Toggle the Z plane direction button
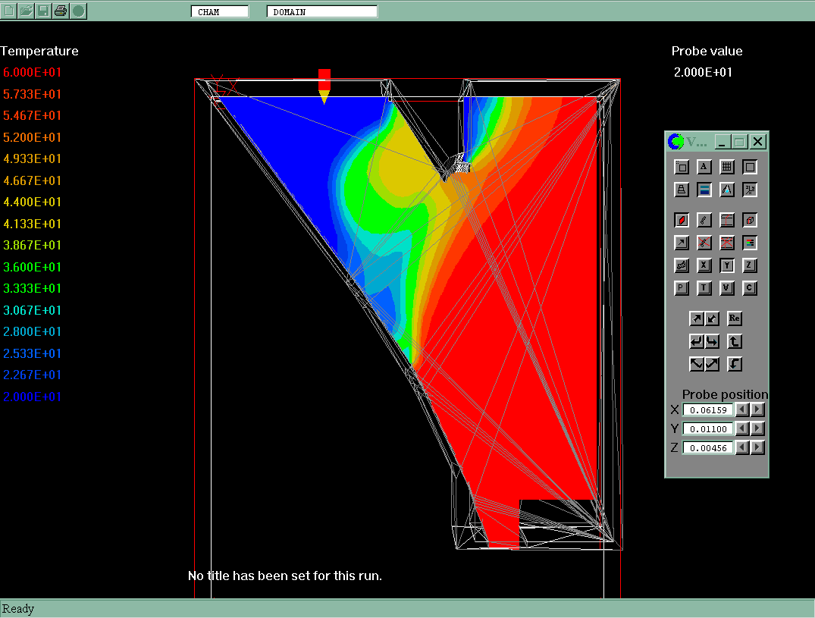The width and height of the screenshot is (815, 618). pos(749,265)
